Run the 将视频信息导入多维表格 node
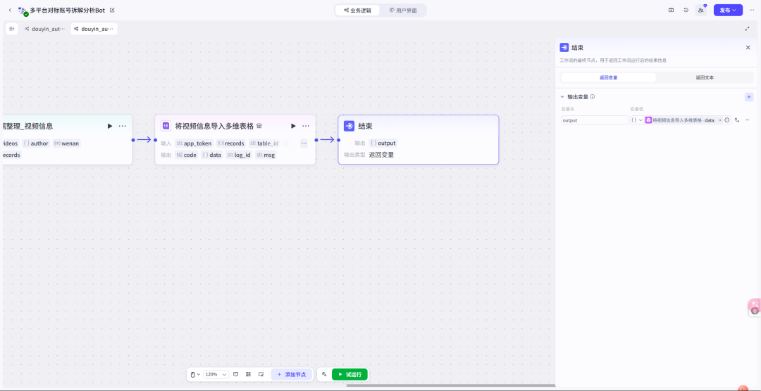 pos(293,126)
